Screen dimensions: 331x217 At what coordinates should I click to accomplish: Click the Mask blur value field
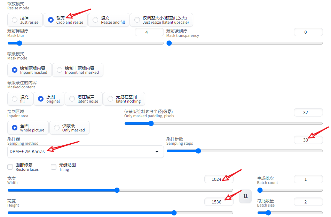tap(149, 32)
